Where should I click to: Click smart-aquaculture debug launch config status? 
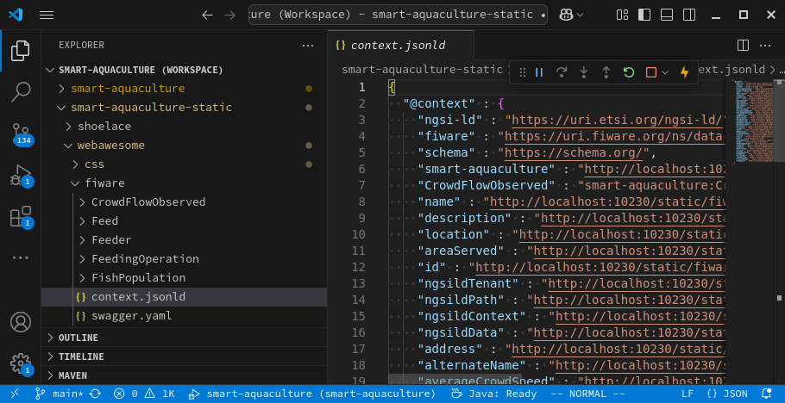tap(312, 394)
